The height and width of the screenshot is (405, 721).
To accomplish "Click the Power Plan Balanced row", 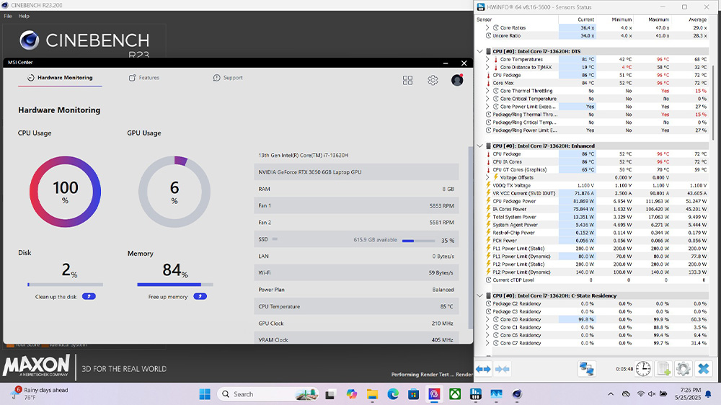I will [356, 290].
